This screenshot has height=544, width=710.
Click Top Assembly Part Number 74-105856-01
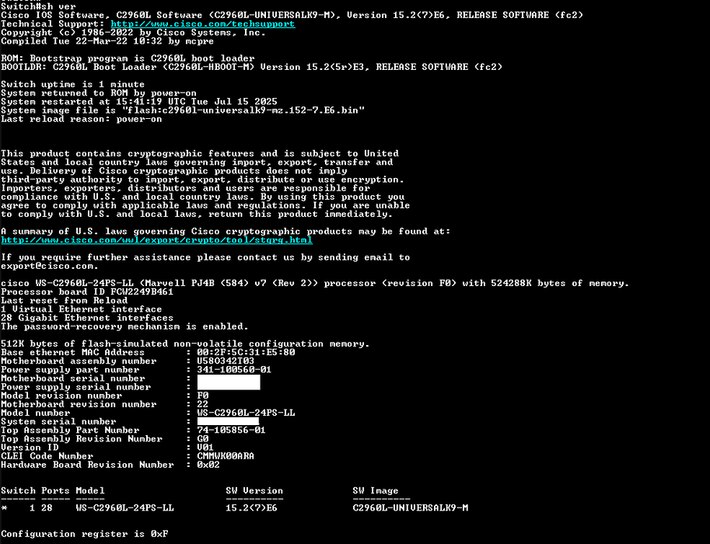[x=232, y=430]
